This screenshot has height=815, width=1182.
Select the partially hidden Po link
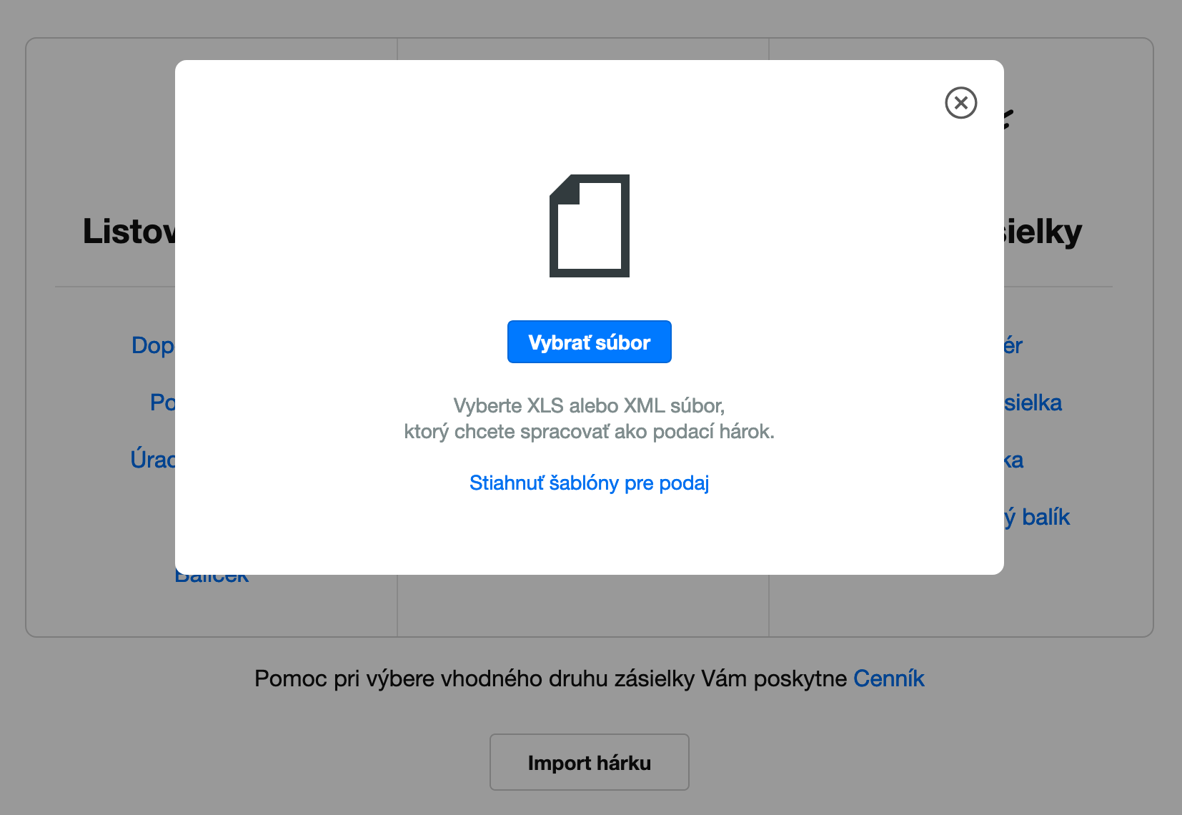(163, 402)
